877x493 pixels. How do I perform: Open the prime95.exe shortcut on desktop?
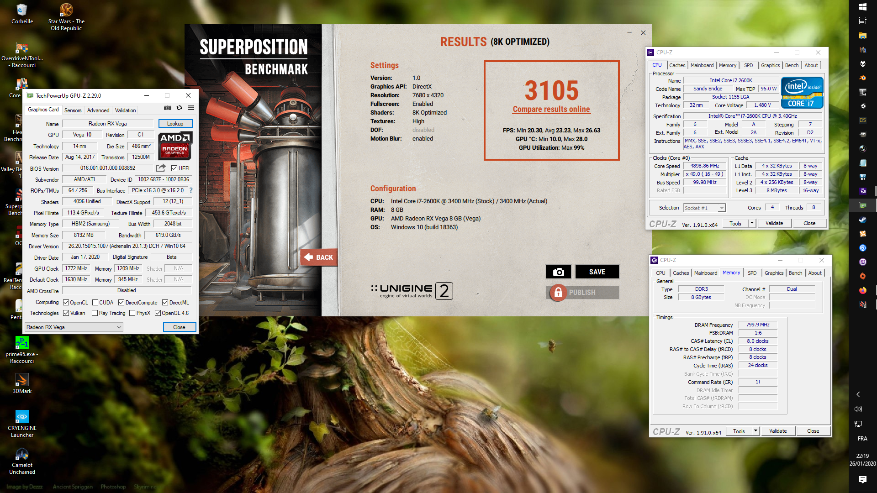22,350
